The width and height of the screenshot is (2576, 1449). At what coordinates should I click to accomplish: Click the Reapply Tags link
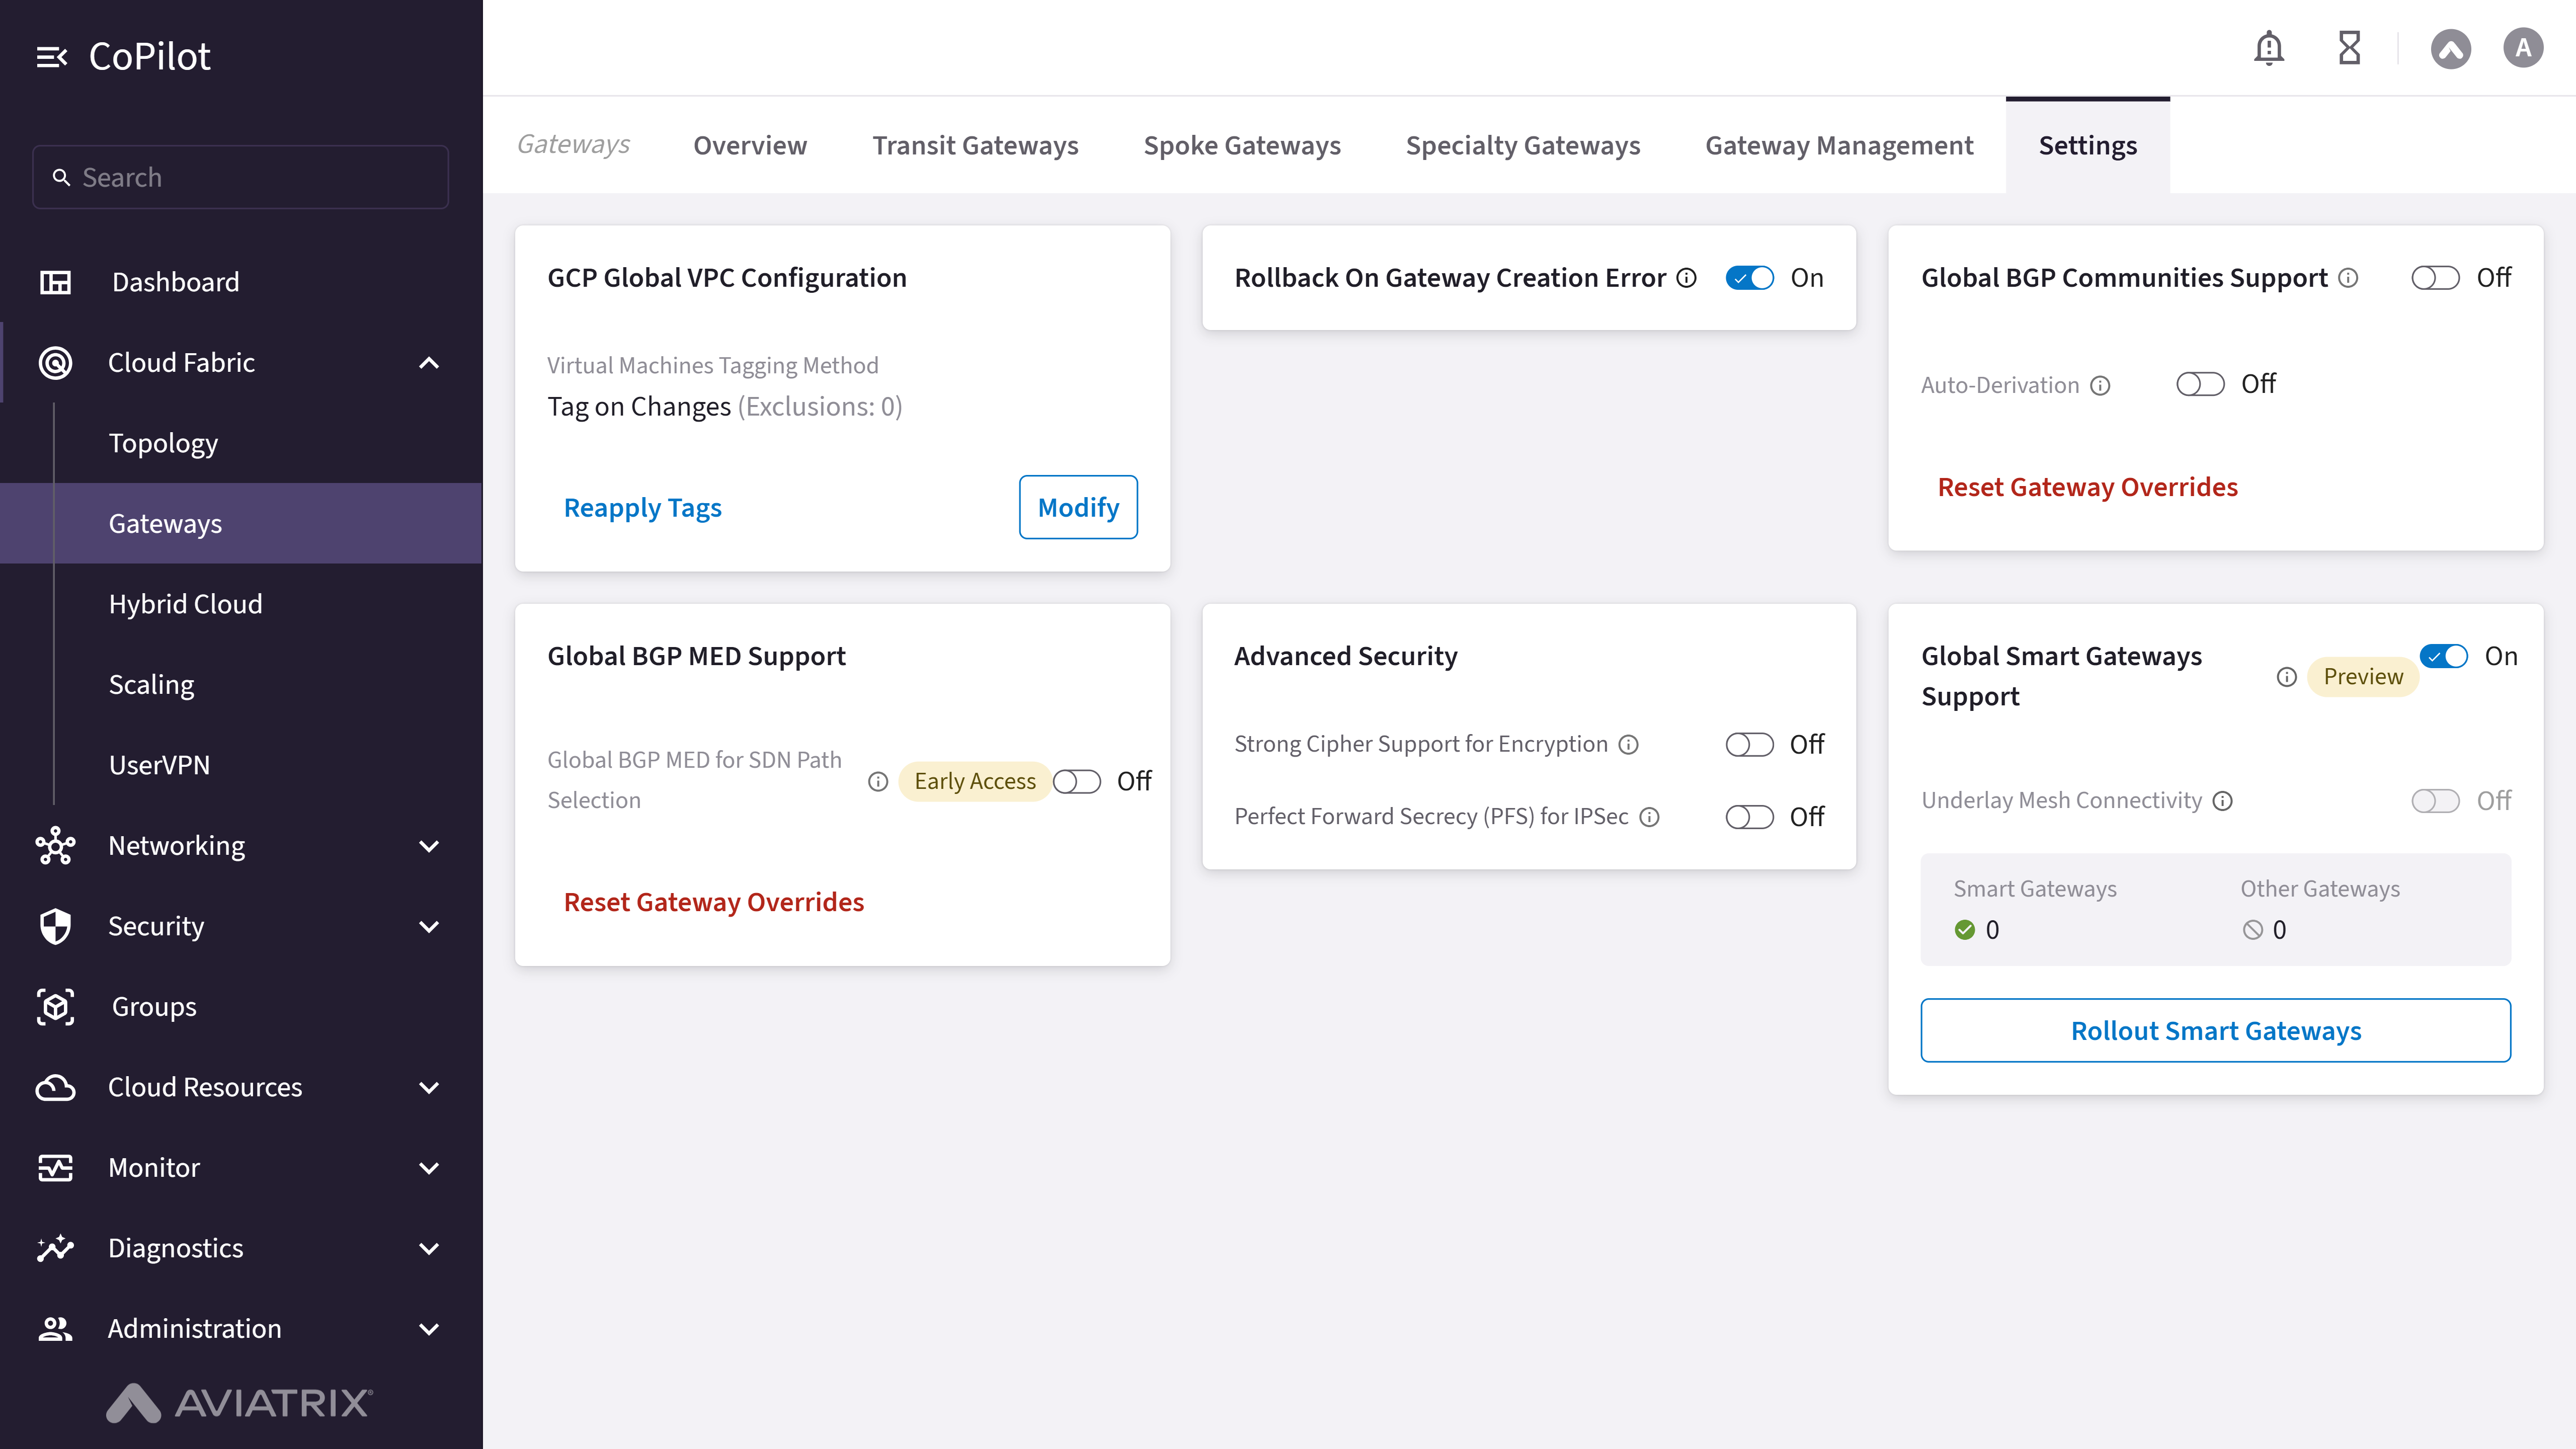[x=642, y=508]
